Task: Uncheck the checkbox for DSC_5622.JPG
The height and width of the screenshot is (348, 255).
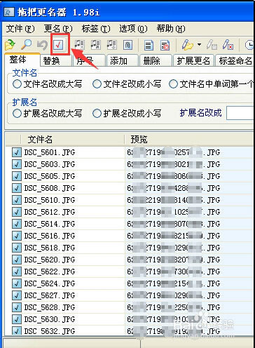Action: (x=17, y=272)
